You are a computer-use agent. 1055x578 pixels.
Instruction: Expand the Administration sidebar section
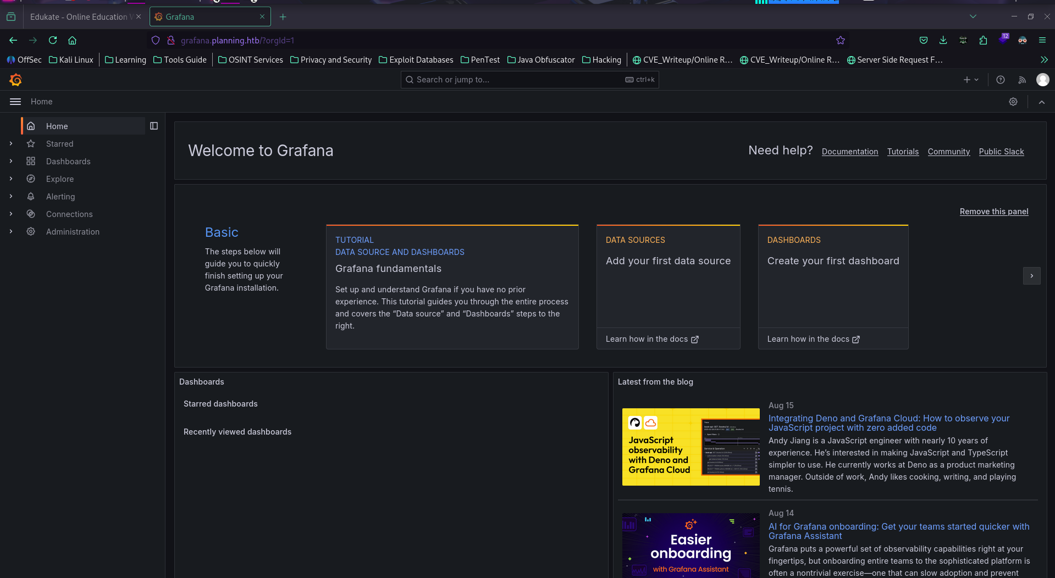(x=11, y=232)
